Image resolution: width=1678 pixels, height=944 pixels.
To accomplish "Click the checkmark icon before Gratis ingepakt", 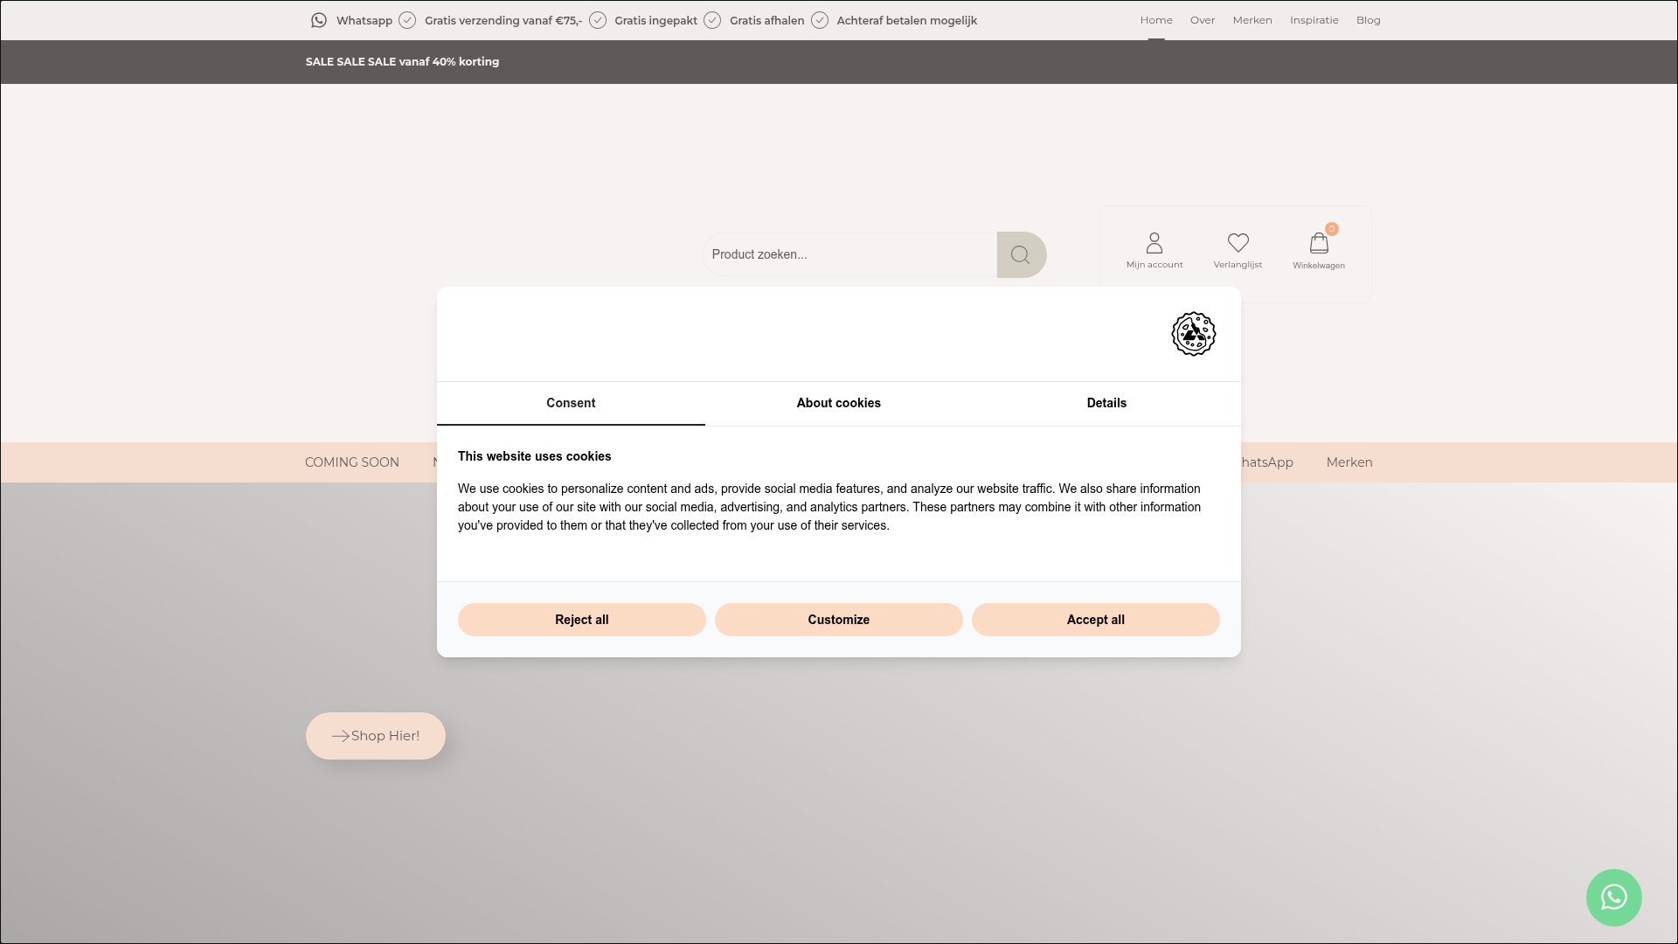I will click(598, 20).
